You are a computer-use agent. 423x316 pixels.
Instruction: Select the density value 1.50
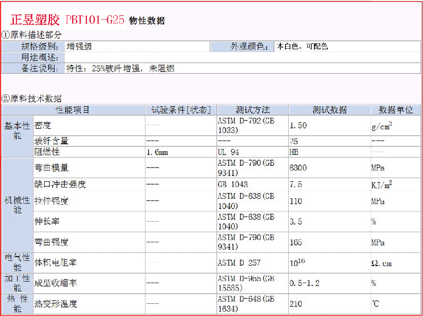coord(298,126)
